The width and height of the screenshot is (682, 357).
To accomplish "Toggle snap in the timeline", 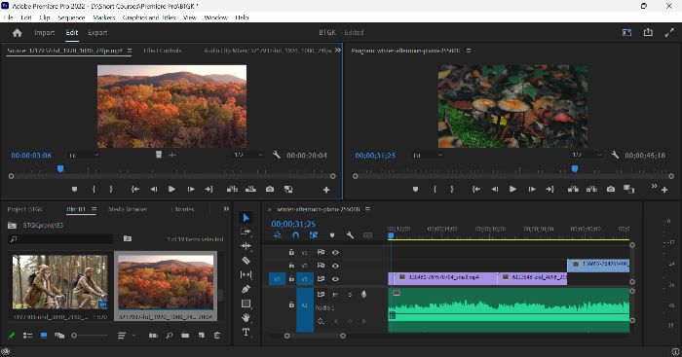I will 296,235.
